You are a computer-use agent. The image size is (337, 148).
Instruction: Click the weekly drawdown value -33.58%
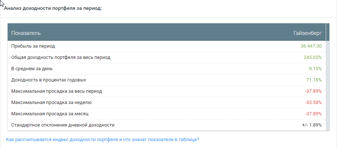[x=313, y=103]
